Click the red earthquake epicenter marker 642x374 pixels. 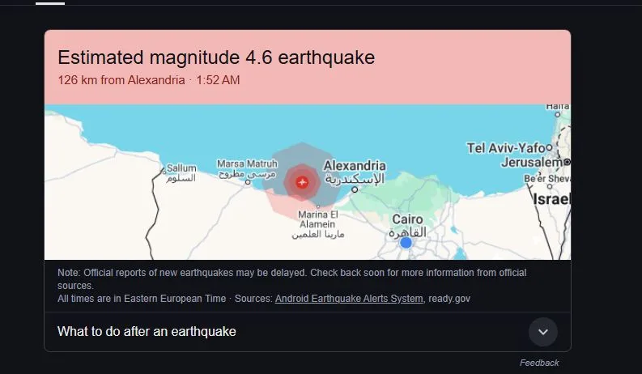point(302,182)
